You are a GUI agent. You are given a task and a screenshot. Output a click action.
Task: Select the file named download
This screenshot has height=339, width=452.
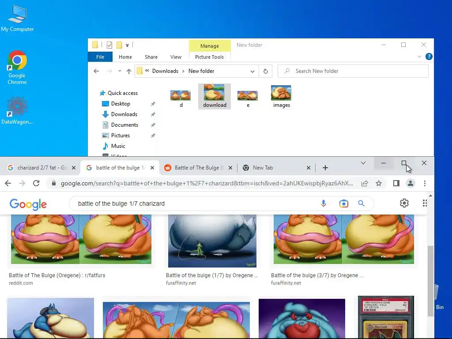(215, 97)
